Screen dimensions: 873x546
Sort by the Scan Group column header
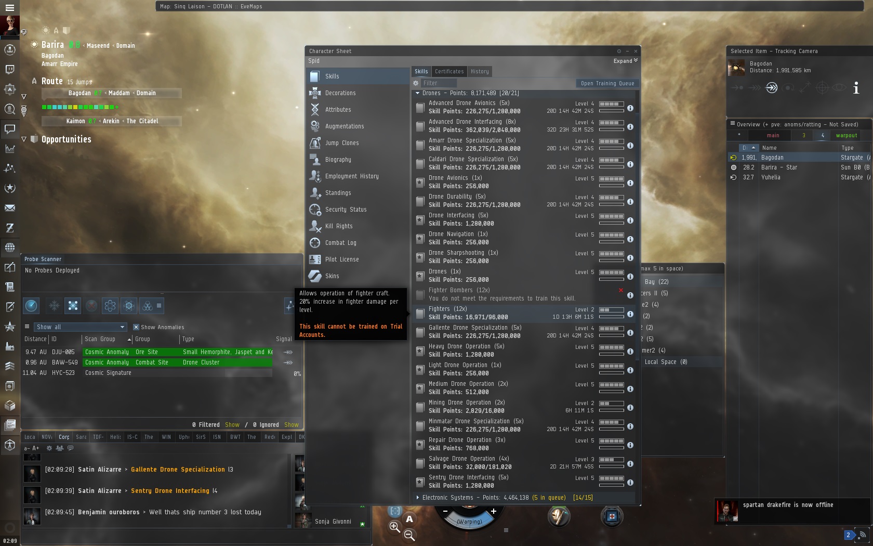click(108, 339)
